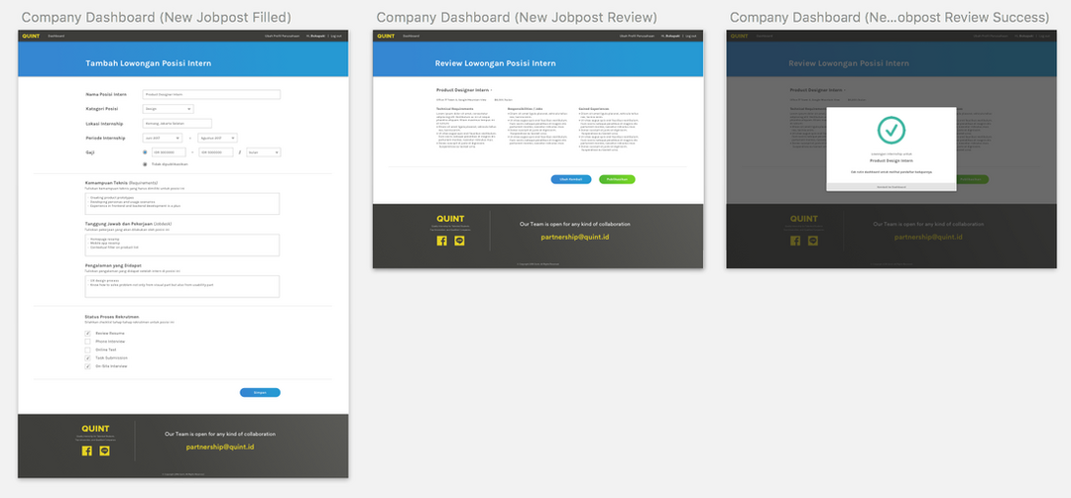This screenshot has width=1071, height=498.
Task: Select the 'Tidak dipublikasikan' radio button
Action: (146, 164)
